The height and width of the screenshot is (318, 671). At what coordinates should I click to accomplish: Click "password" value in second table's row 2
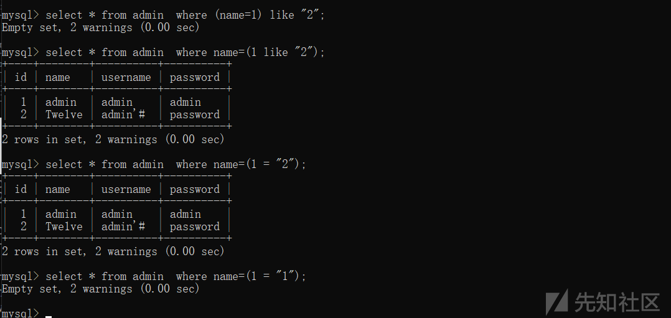195,227
